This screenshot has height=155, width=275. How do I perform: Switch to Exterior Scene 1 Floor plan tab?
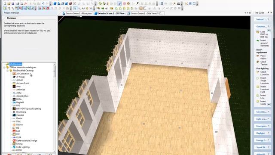[77, 13]
